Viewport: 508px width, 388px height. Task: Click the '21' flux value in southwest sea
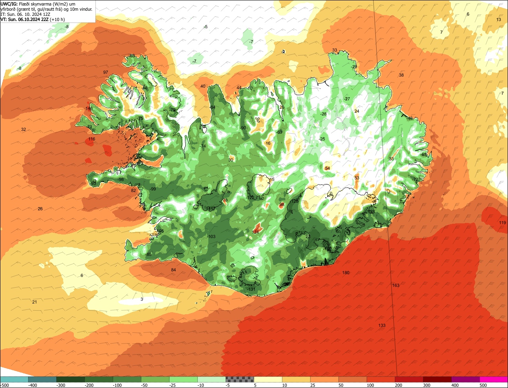tap(35, 302)
